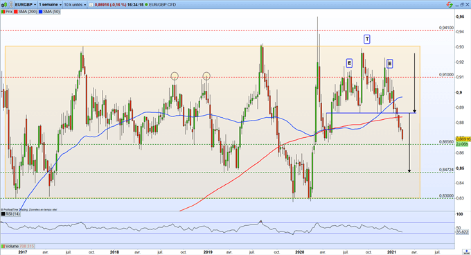Minimize the chart window

[456, 5]
